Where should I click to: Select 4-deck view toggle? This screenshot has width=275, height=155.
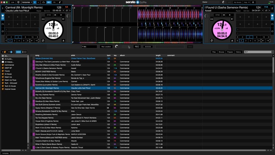click(x=38, y=2)
